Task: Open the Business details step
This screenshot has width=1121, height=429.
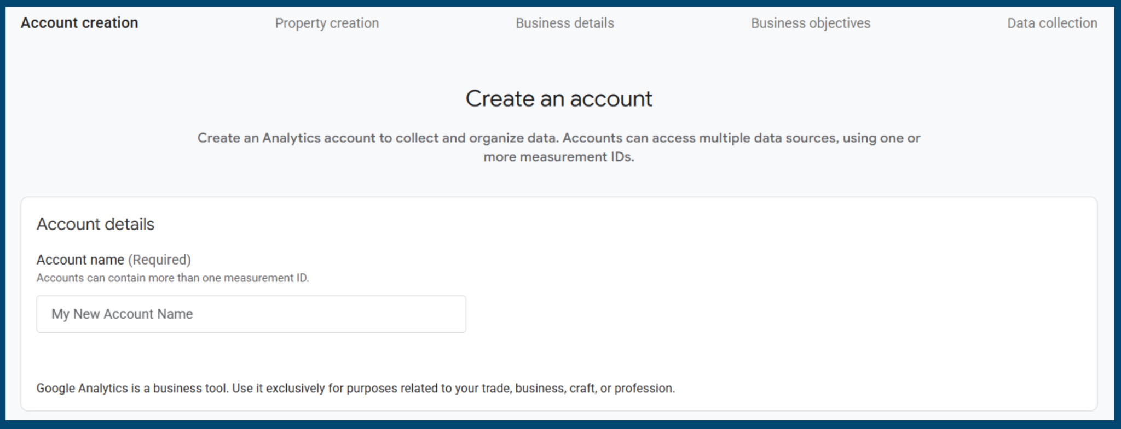Action: point(565,23)
